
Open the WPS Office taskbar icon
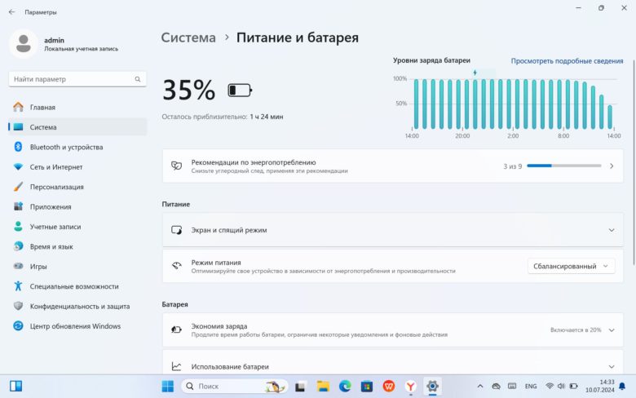coord(389,387)
